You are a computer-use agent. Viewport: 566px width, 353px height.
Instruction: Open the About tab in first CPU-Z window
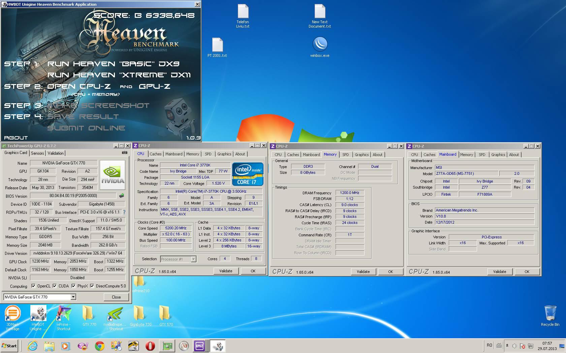(240, 154)
